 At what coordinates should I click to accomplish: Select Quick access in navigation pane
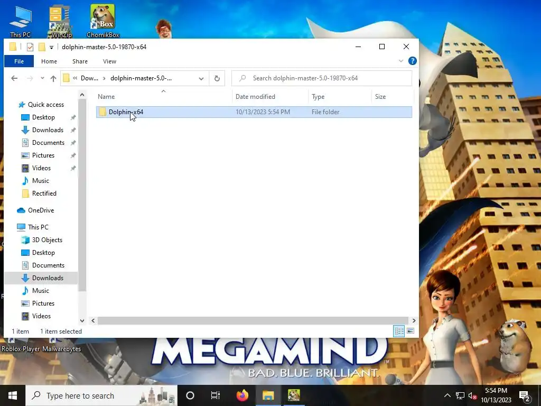[x=45, y=105]
